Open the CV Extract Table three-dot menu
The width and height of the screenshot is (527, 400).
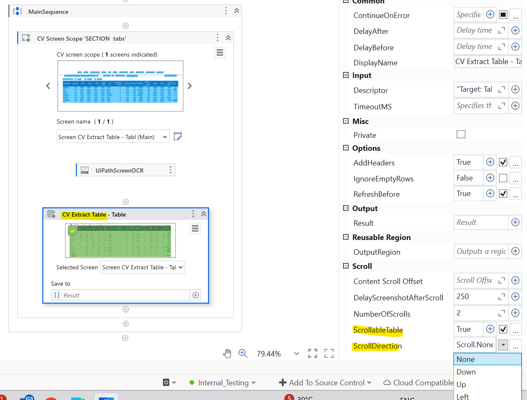(x=193, y=214)
